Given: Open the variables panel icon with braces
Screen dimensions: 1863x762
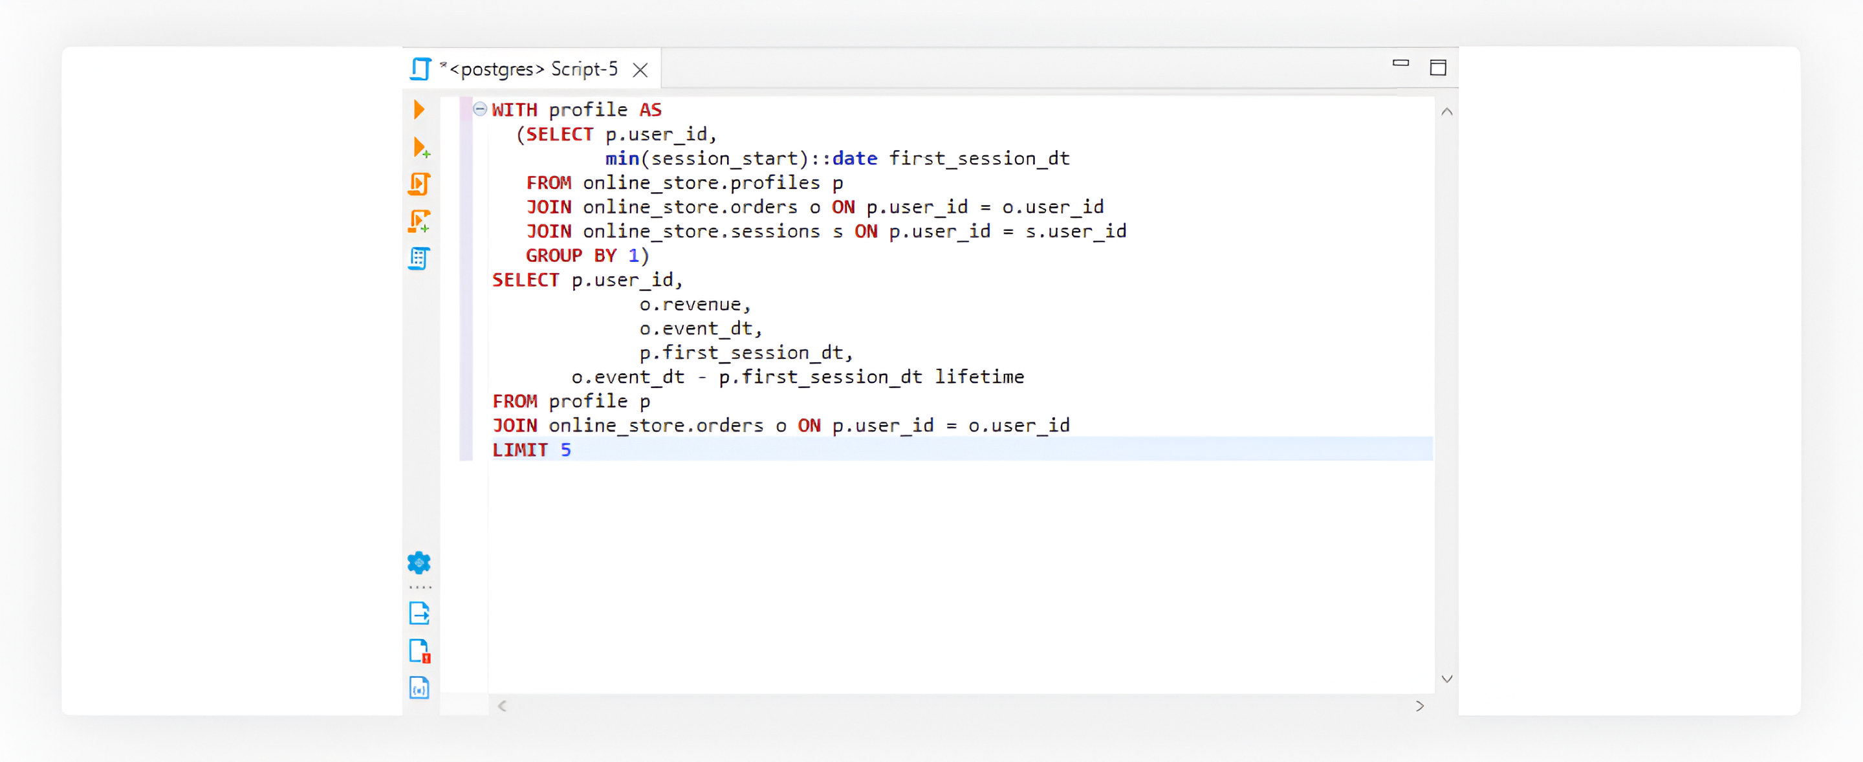Looking at the screenshot, I should [419, 688].
